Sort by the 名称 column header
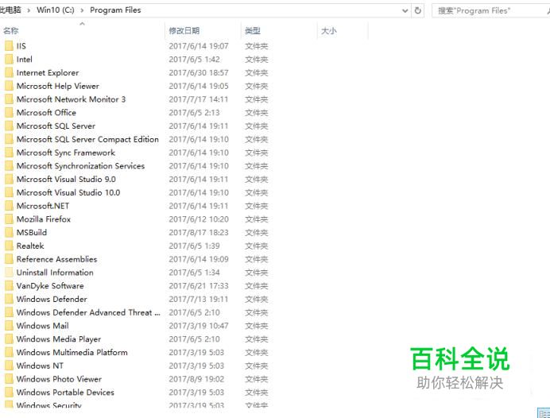This screenshot has width=550, height=418. [10, 30]
